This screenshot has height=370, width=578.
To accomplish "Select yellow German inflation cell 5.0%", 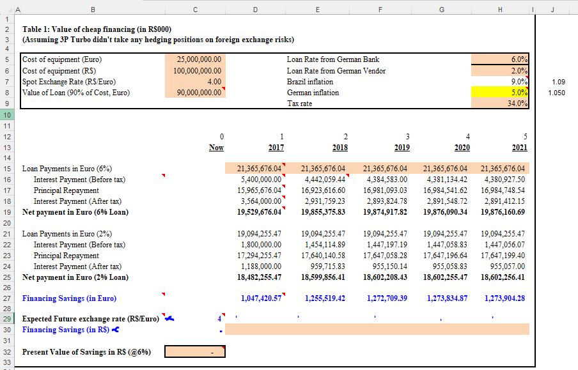I will coord(500,93).
